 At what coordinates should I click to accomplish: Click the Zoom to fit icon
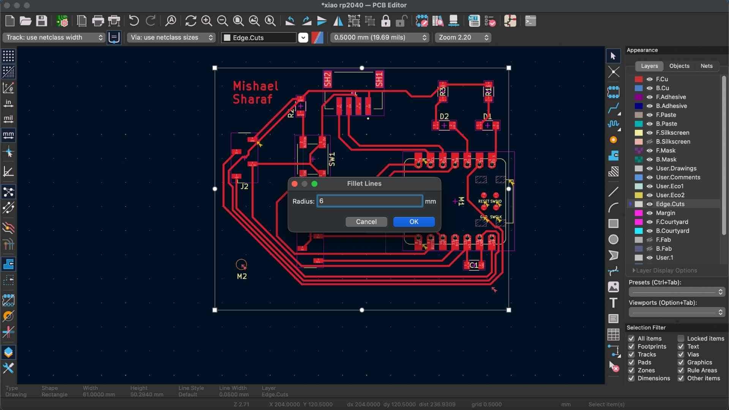tap(238, 21)
